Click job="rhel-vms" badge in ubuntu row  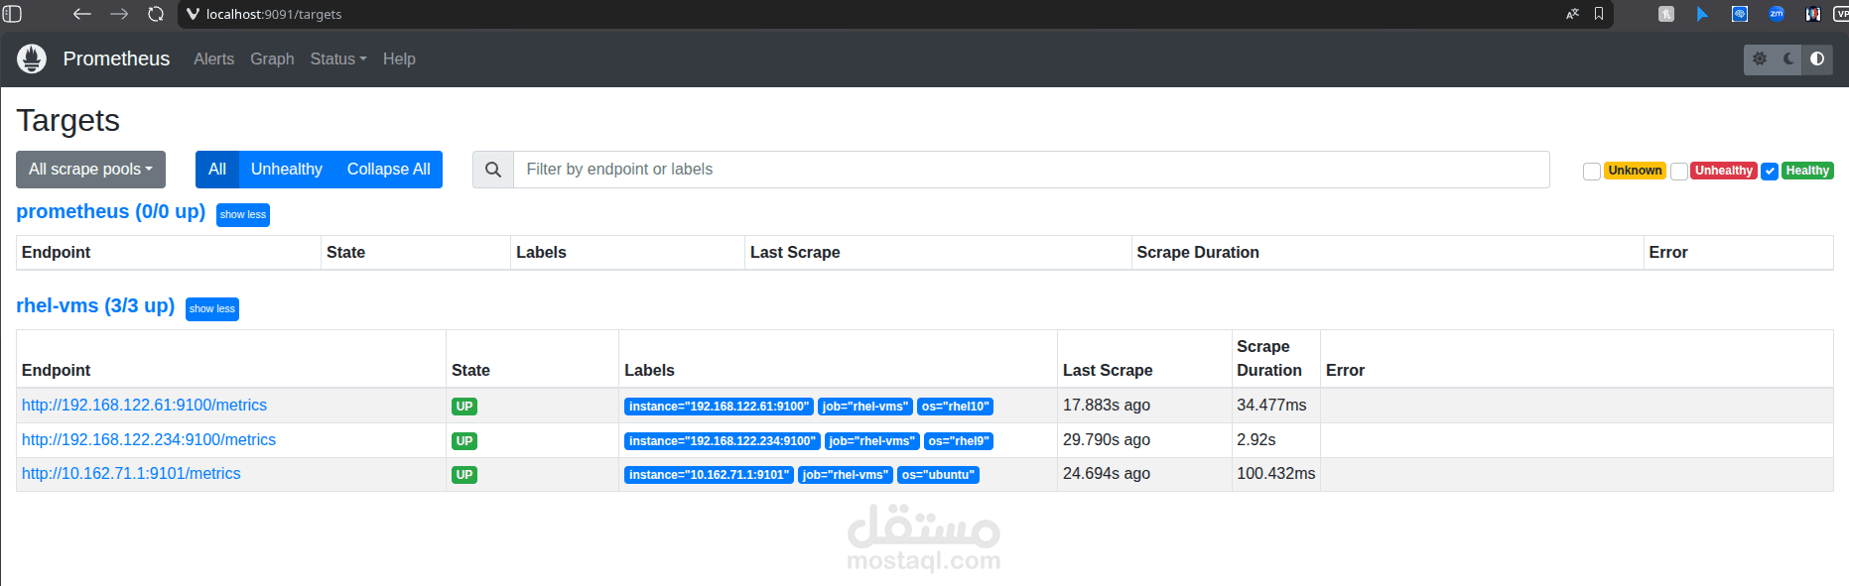tap(846, 475)
